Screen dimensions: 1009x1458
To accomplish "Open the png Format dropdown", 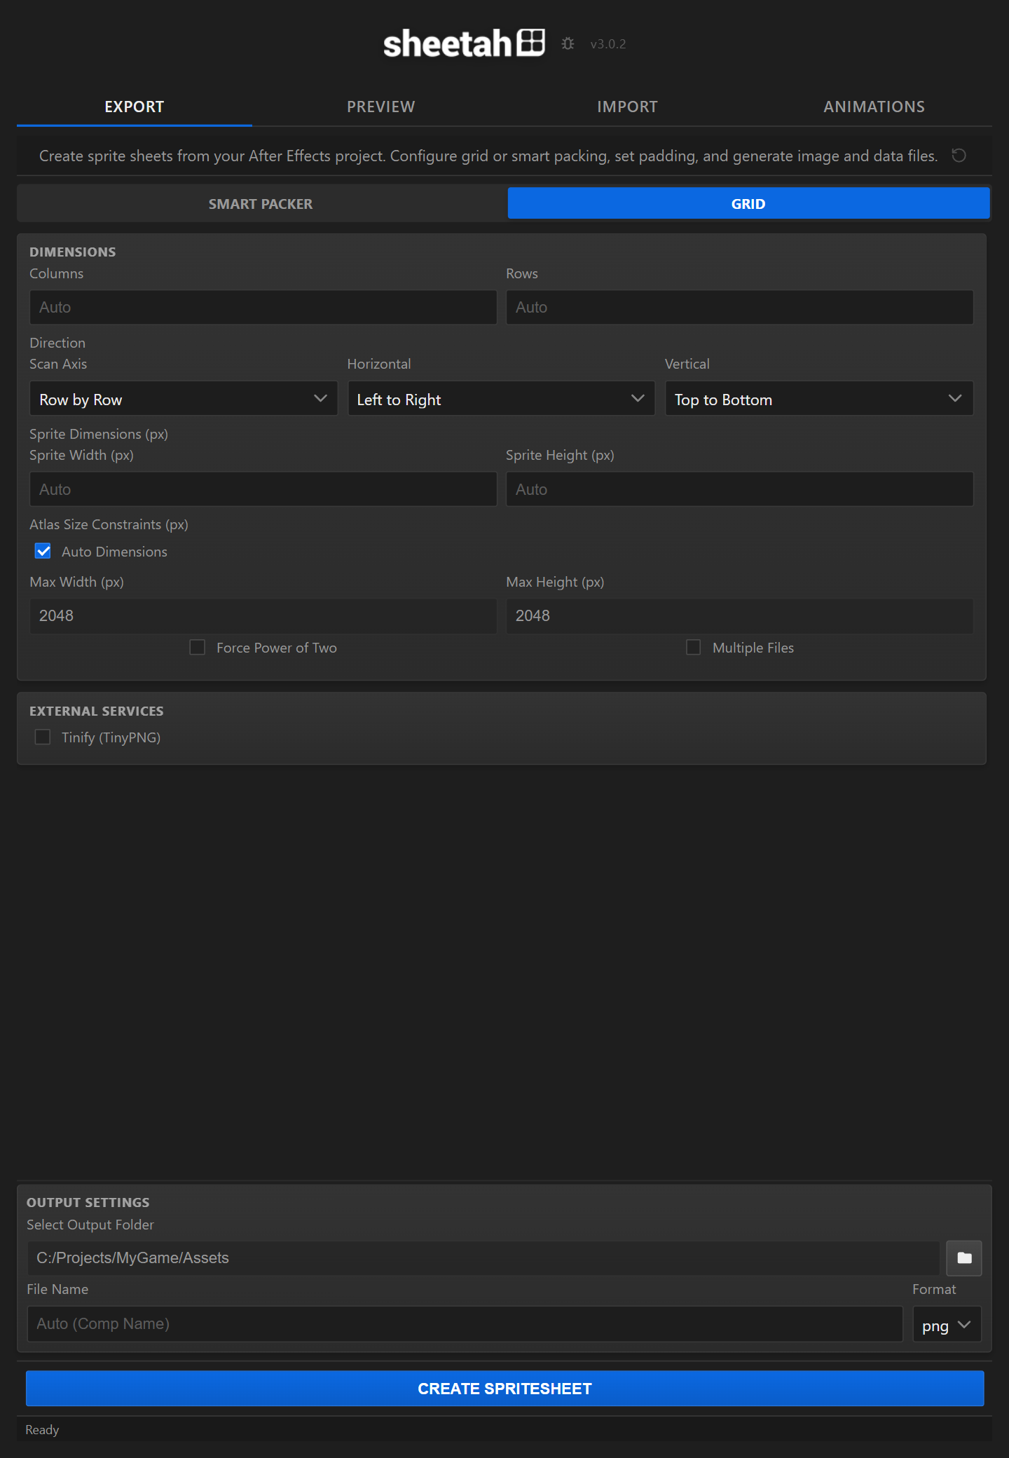I will coord(947,1324).
